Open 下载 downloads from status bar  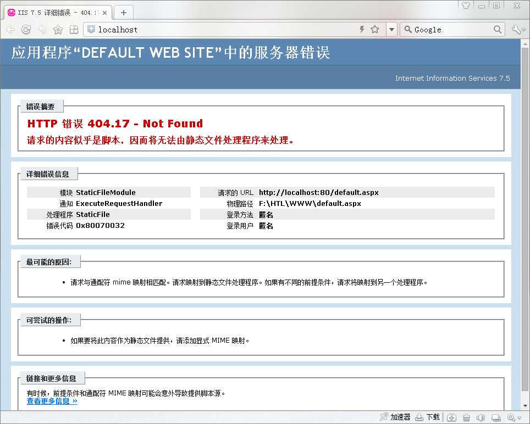pyautogui.click(x=427, y=417)
